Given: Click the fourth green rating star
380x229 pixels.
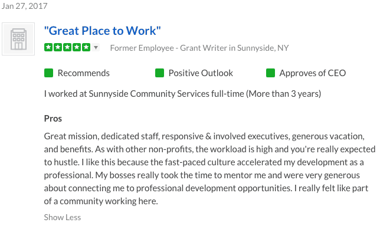Looking at the screenshot, I should click(77, 47).
